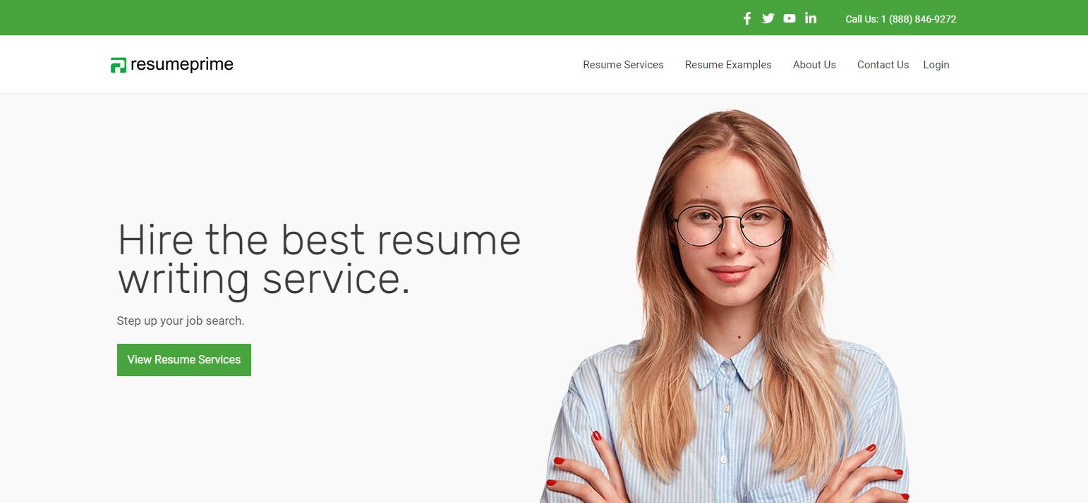This screenshot has width=1088, height=503.
Task: Click the woman's eyeglasses in hero photo
Action: coord(732,225)
